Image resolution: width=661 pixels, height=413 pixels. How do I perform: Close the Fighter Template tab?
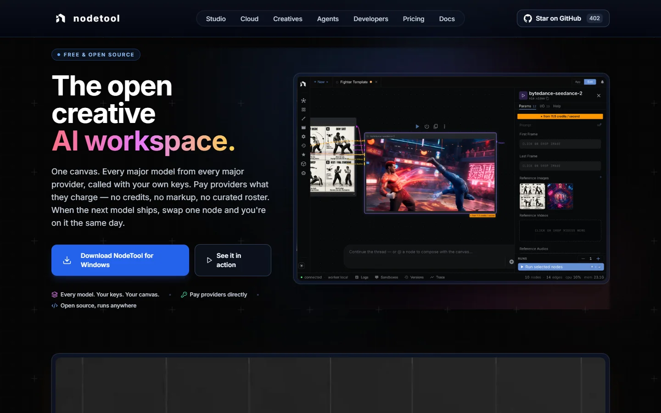pos(376,82)
